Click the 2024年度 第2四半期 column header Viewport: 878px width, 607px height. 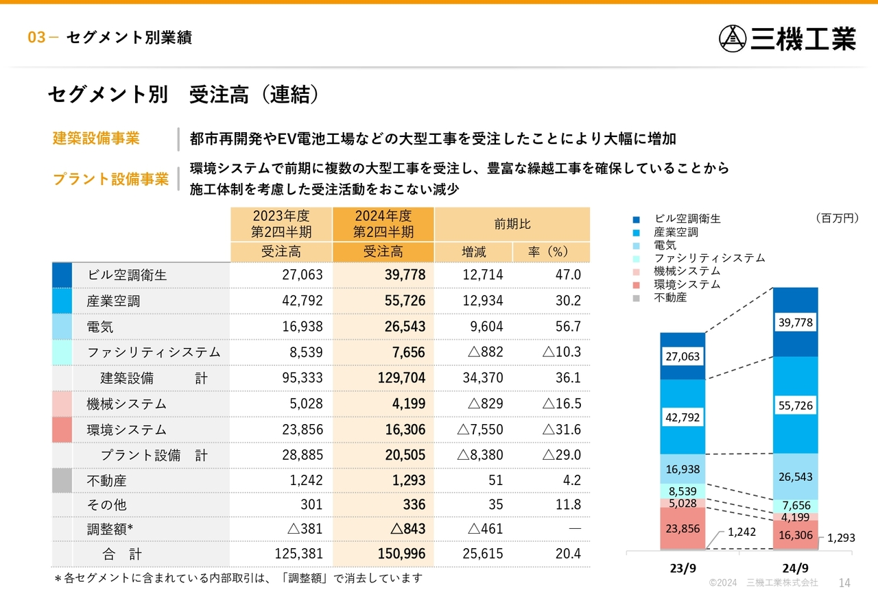(x=383, y=224)
